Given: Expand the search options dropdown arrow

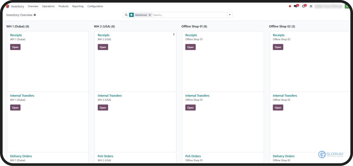Looking at the screenshot, I should pyautogui.click(x=230, y=15).
